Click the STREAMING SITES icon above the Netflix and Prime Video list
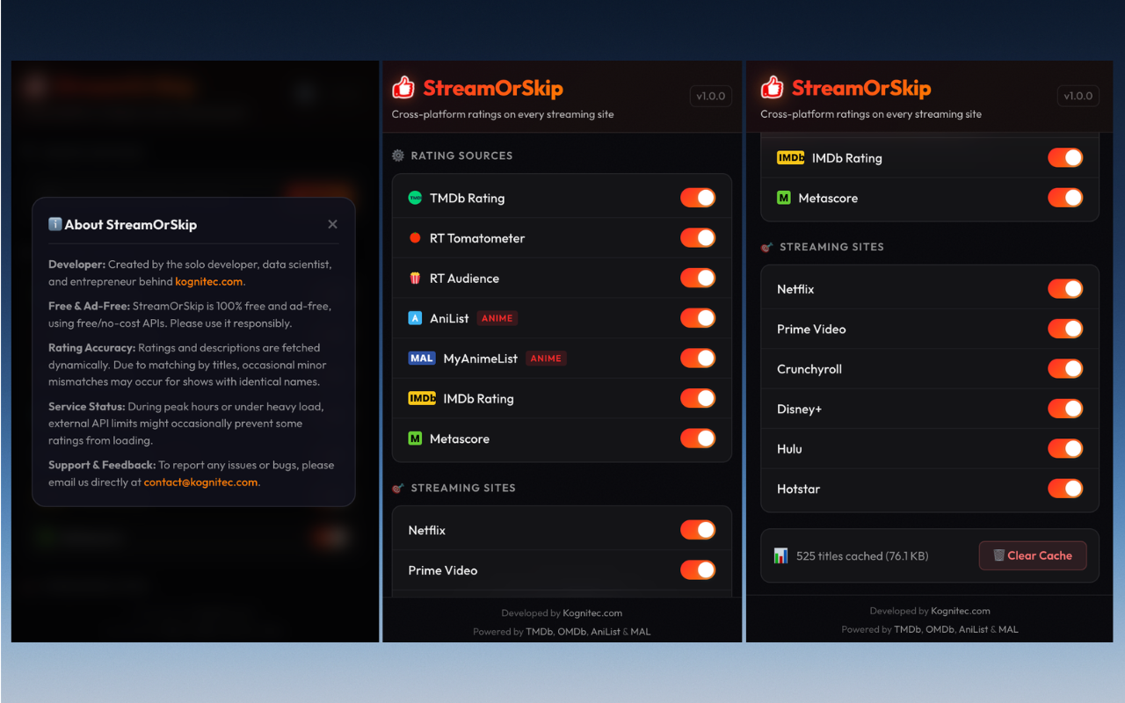Screen dimensions: 1125x703 coord(398,488)
